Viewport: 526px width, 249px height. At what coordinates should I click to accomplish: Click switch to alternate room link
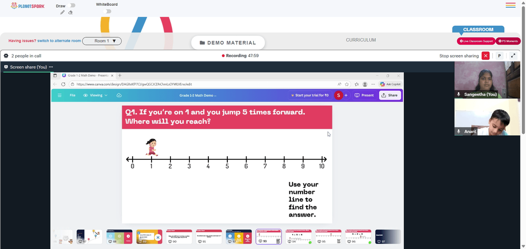[59, 41]
